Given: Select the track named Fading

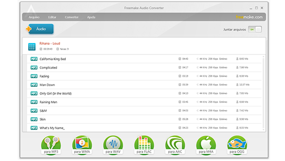Looking at the screenshot, I should pos(44,76).
